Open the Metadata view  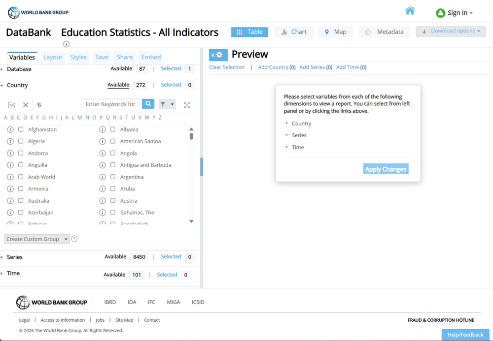[x=384, y=32]
